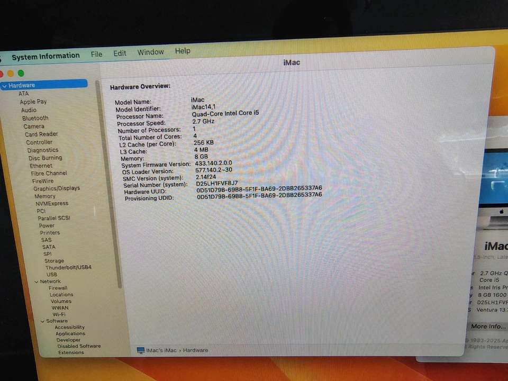Collapse the Network section
Image resolution: width=508 pixels, height=381 pixels.
pos(36,281)
